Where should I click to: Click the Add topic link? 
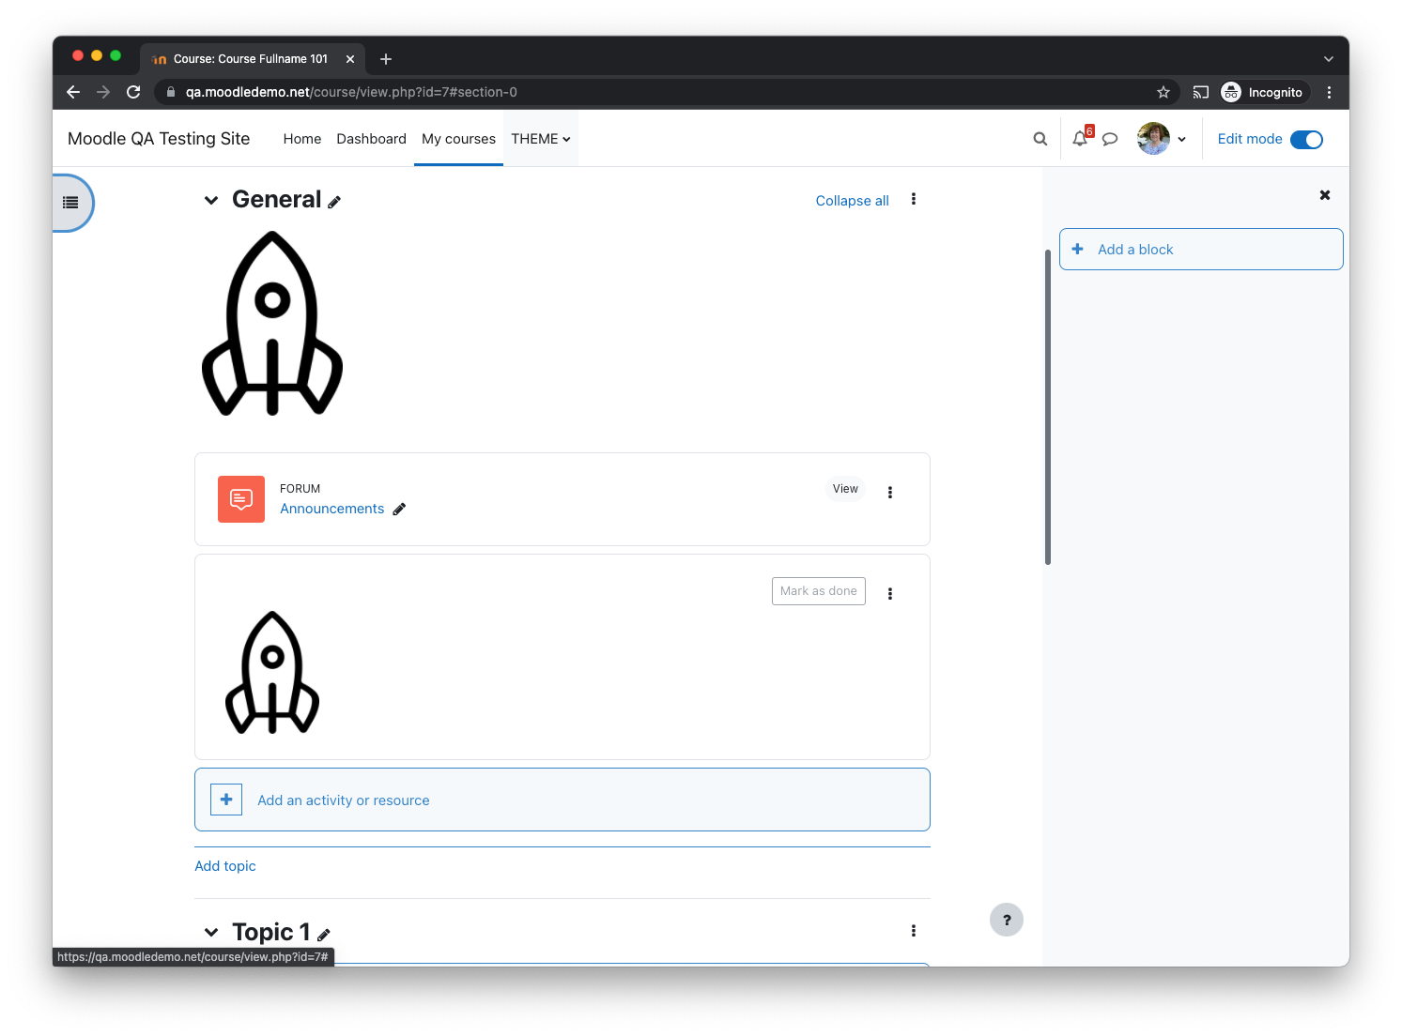(225, 866)
